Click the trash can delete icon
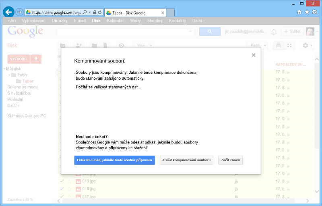 (x=105, y=46)
